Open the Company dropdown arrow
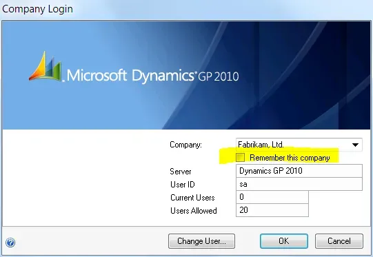The image size is (373, 257). [x=355, y=145]
